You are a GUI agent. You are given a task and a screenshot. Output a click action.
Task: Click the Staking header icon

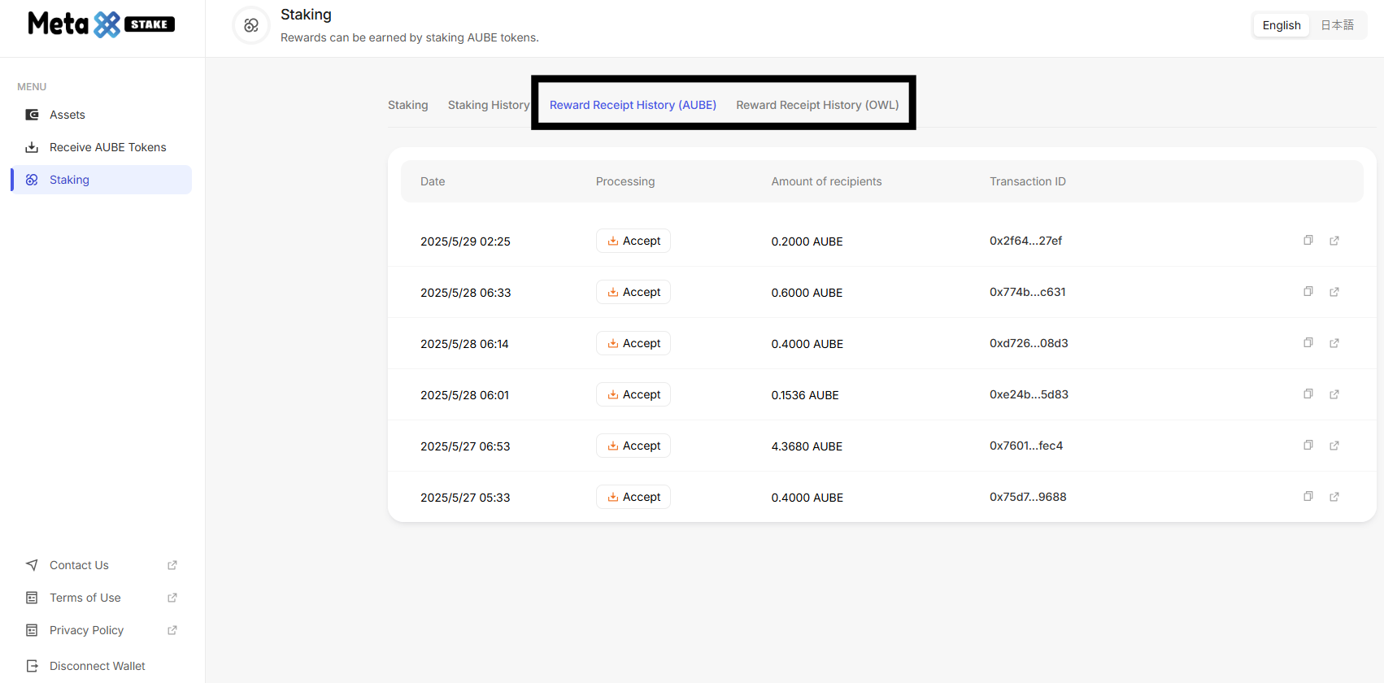click(251, 25)
